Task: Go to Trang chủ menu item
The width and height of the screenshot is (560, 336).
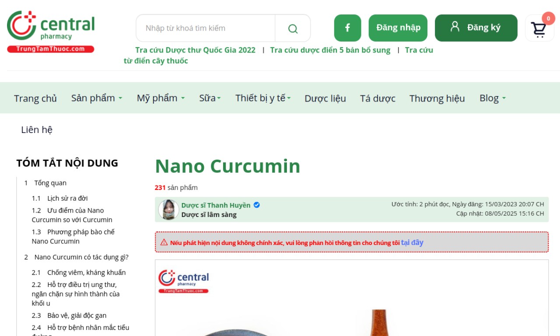Action: [35, 98]
